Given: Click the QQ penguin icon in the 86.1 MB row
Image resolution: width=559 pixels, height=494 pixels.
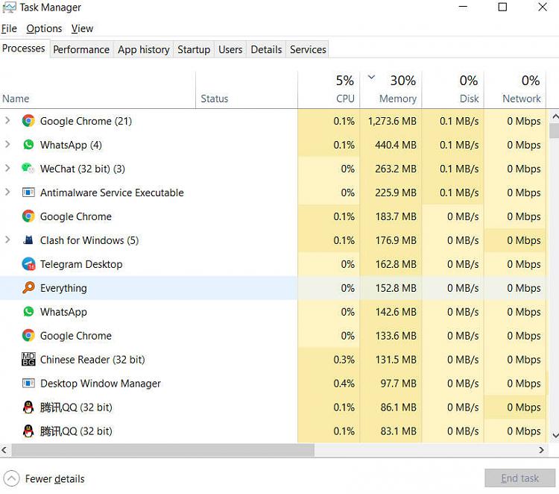Looking at the screenshot, I should [x=28, y=407].
